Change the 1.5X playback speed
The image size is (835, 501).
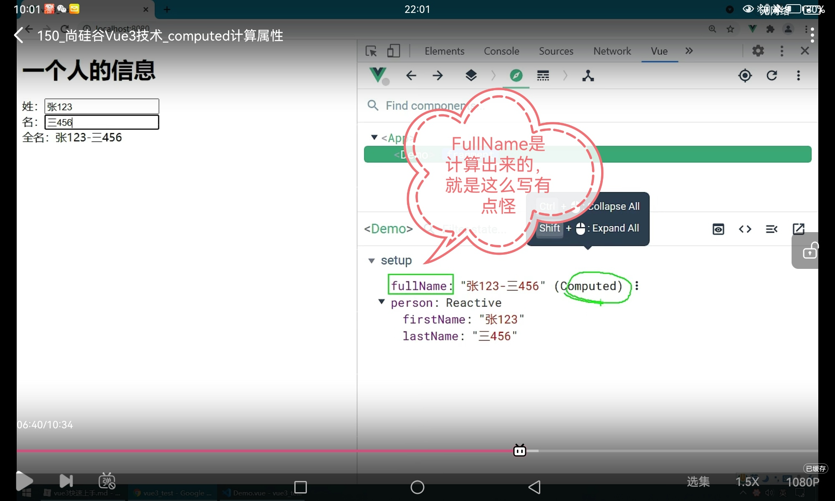tap(747, 482)
